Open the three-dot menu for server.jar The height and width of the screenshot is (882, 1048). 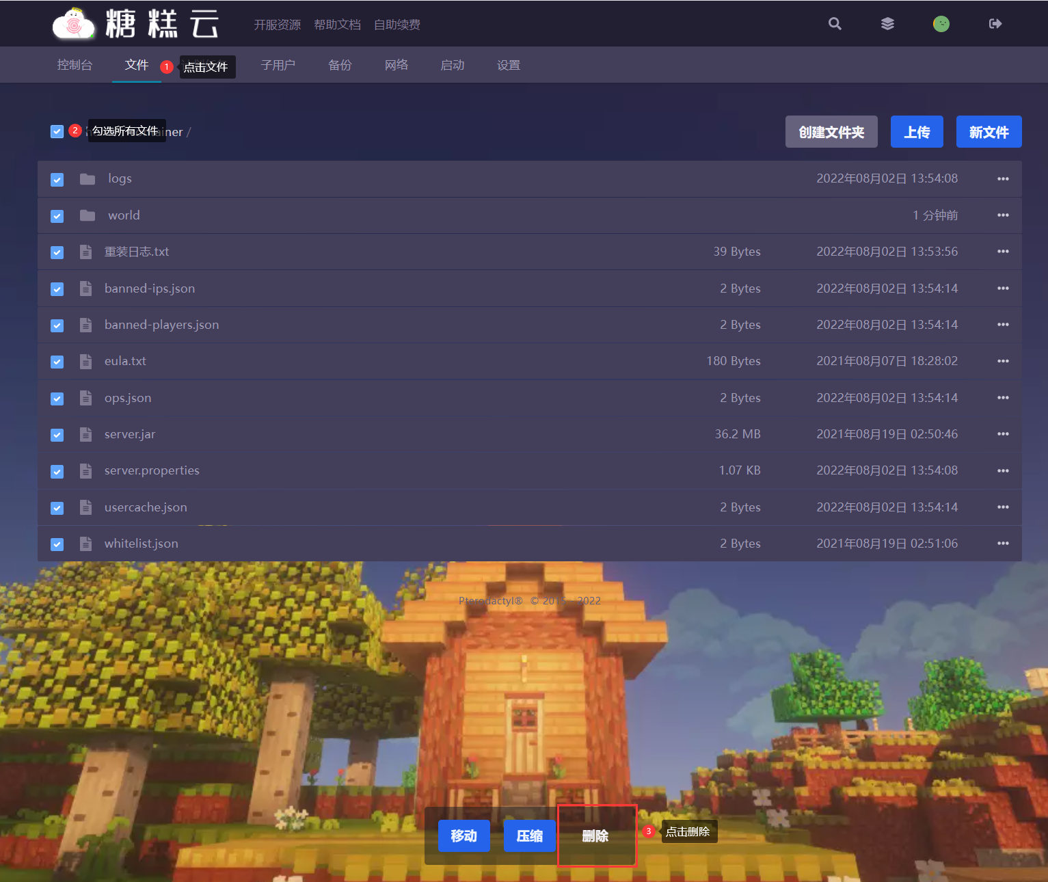(x=1003, y=434)
